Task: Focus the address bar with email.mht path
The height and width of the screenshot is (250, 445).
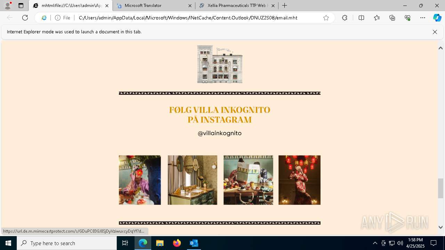Action: click(188, 18)
